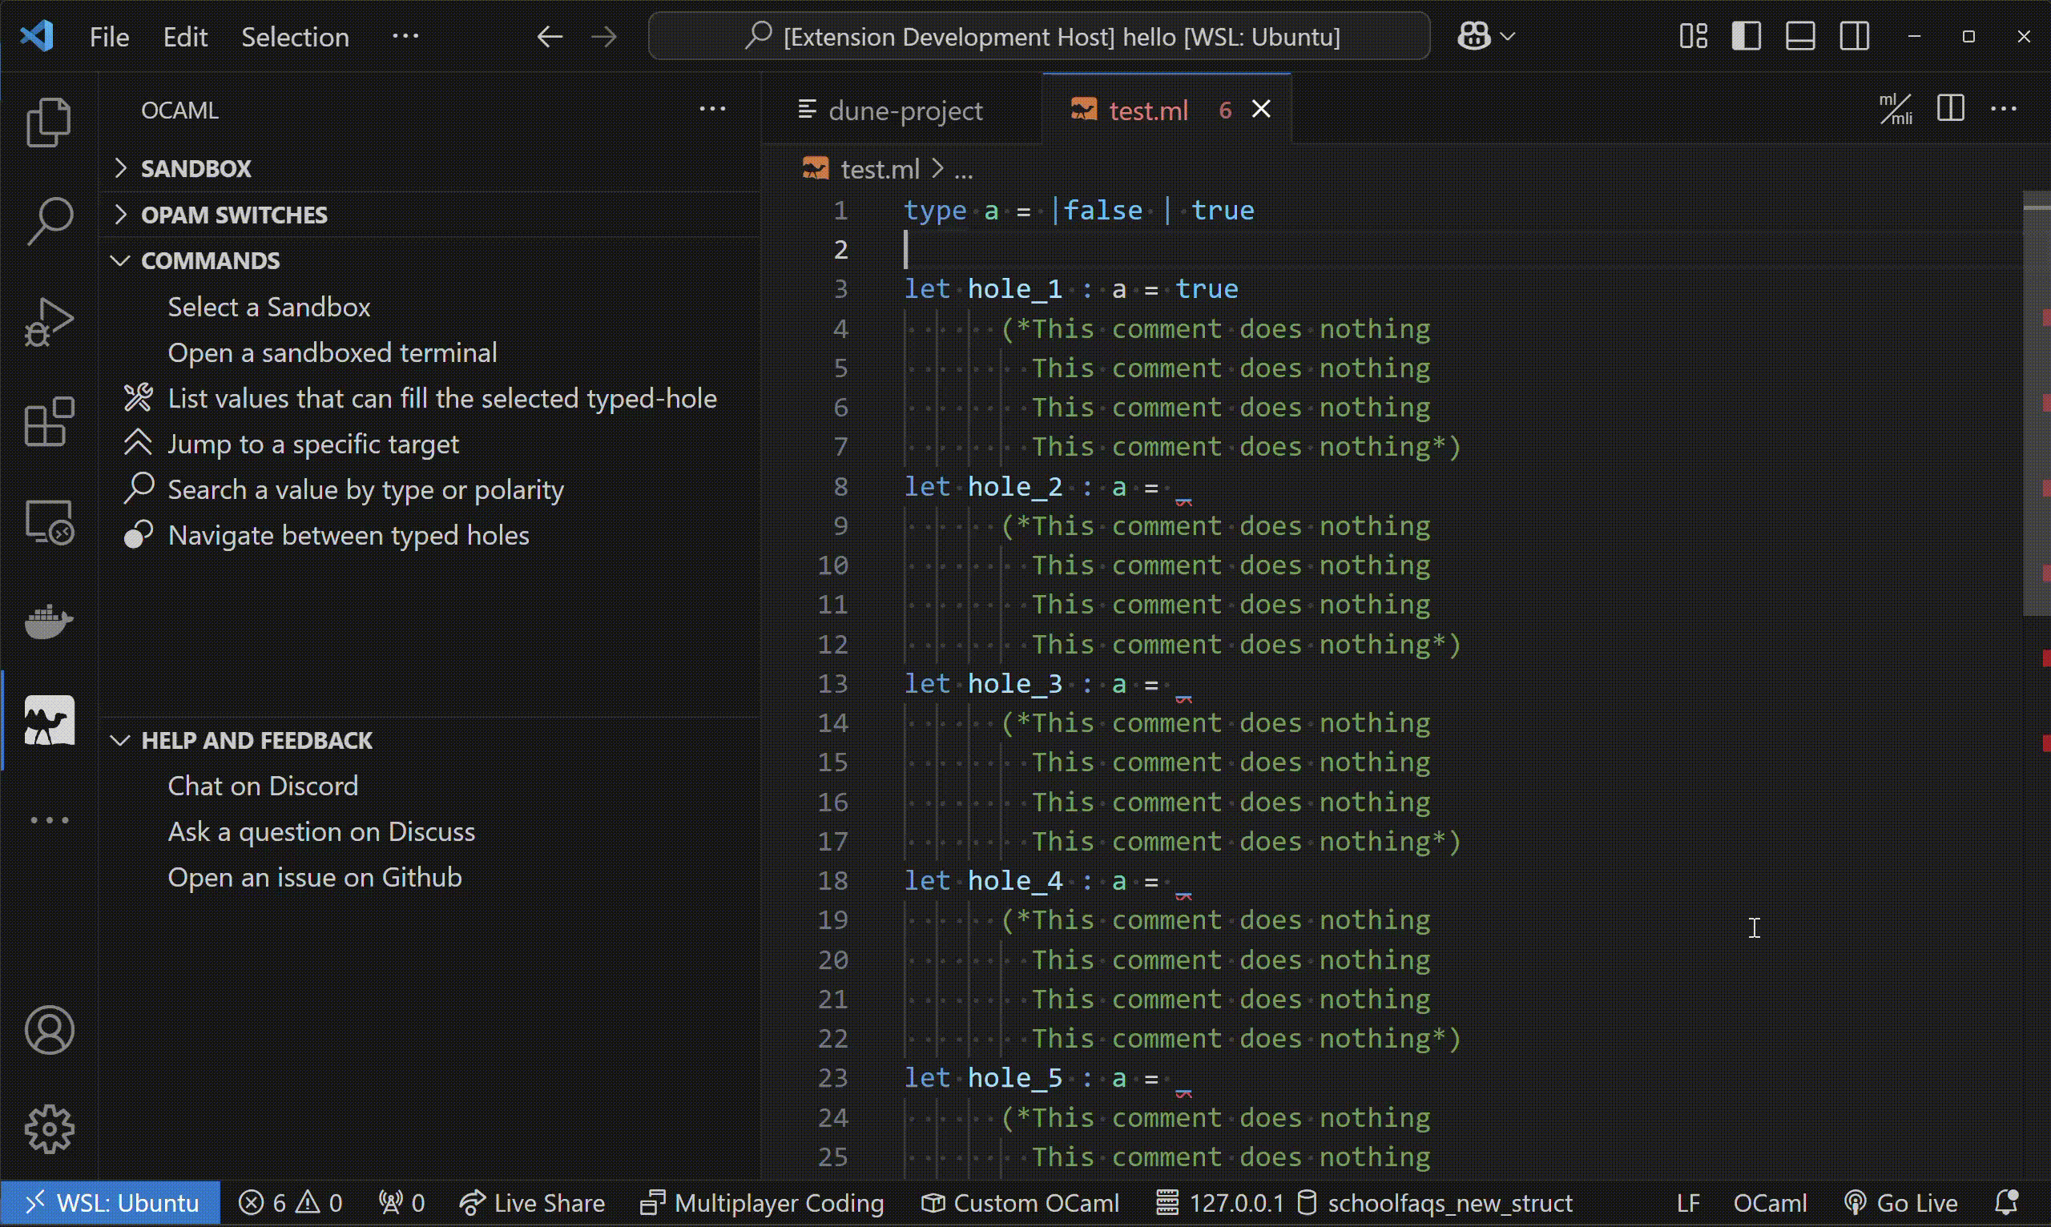Open Copilot chat icon in title bar
This screenshot has width=2051, height=1227.
[x=1473, y=36]
